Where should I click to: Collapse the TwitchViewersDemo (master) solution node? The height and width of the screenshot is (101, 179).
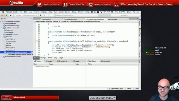point(1,21)
